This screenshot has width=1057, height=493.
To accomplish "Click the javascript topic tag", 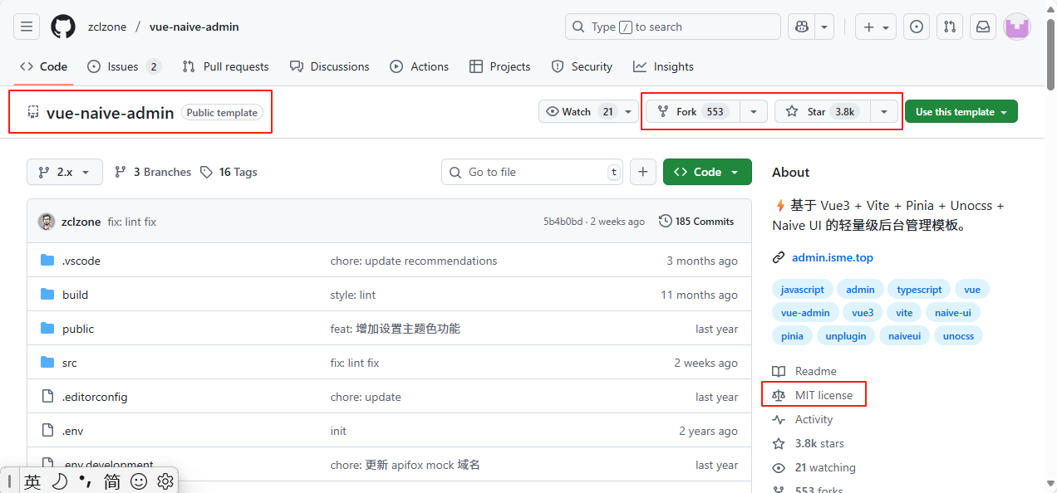I will point(803,290).
